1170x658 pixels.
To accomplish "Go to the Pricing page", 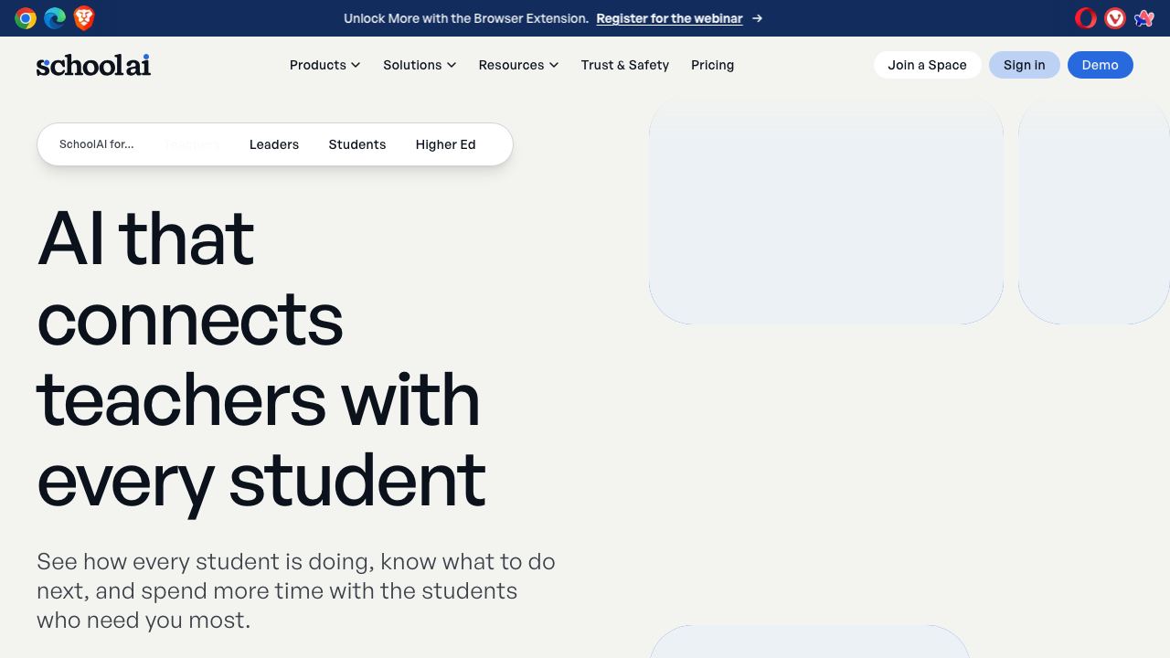I will pyautogui.click(x=712, y=65).
